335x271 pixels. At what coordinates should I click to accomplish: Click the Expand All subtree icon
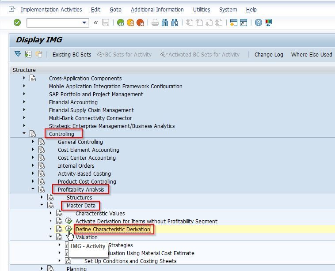[x=18, y=54]
